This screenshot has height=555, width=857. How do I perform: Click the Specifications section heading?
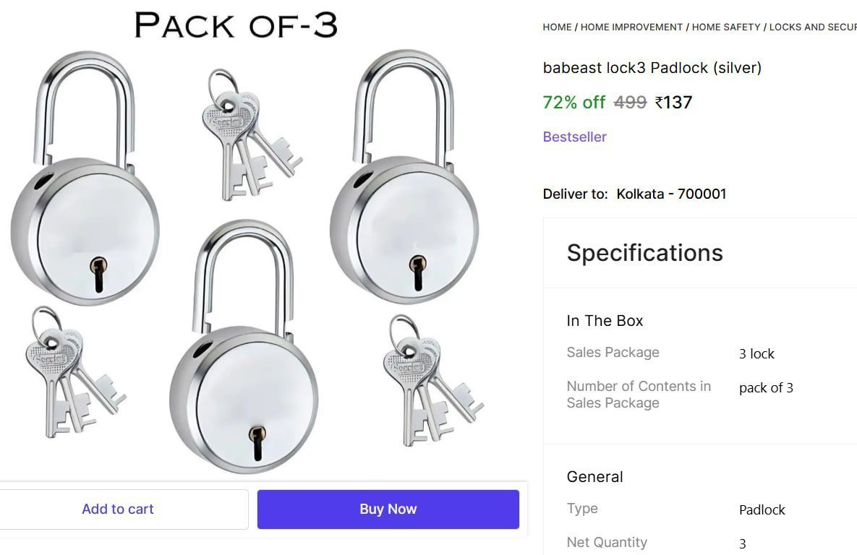(644, 253)
